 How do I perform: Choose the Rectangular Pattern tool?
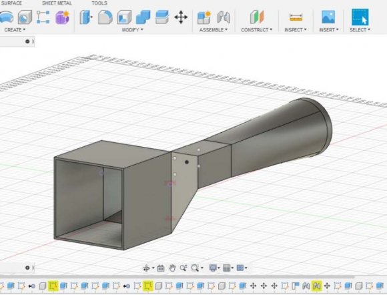click(x=43, y=17)
